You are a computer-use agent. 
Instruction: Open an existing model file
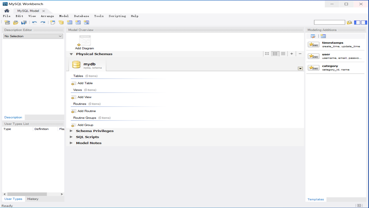click(x=16, y=22)
